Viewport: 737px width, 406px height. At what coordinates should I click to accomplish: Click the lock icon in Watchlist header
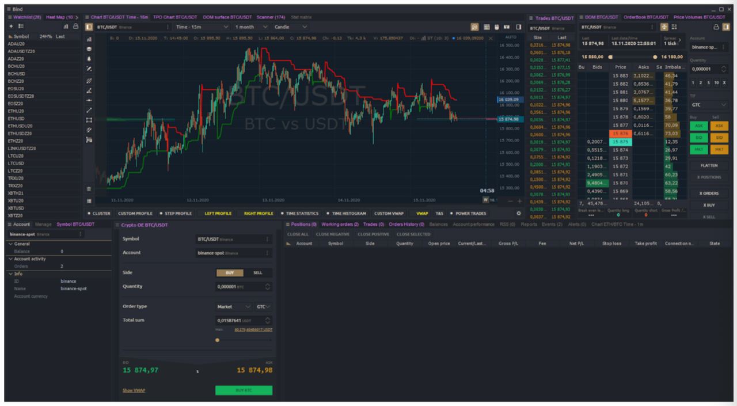click(75, 26)
